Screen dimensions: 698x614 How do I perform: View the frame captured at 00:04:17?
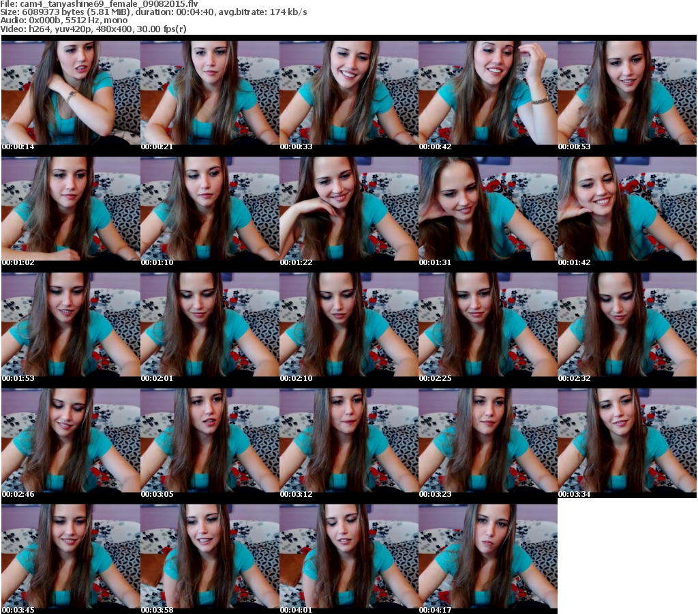(488, 557)
